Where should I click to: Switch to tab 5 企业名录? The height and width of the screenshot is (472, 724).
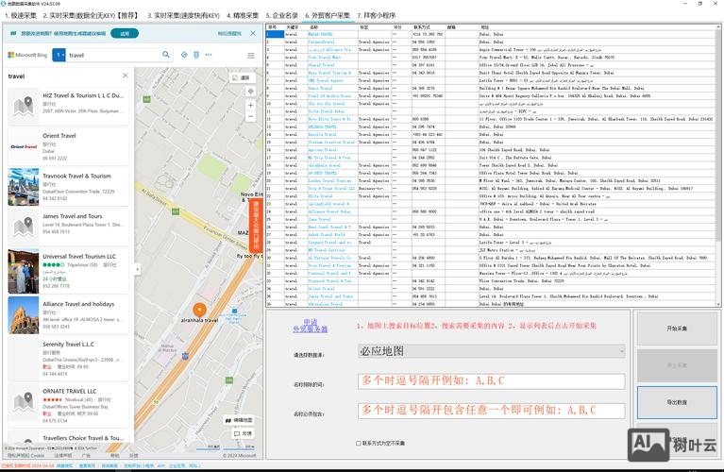pos(281,15)
